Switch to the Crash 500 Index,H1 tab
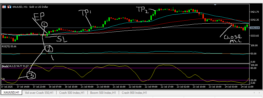 72,93
